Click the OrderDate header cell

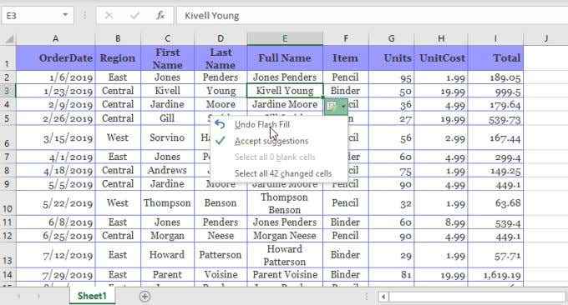coord(55,57)
